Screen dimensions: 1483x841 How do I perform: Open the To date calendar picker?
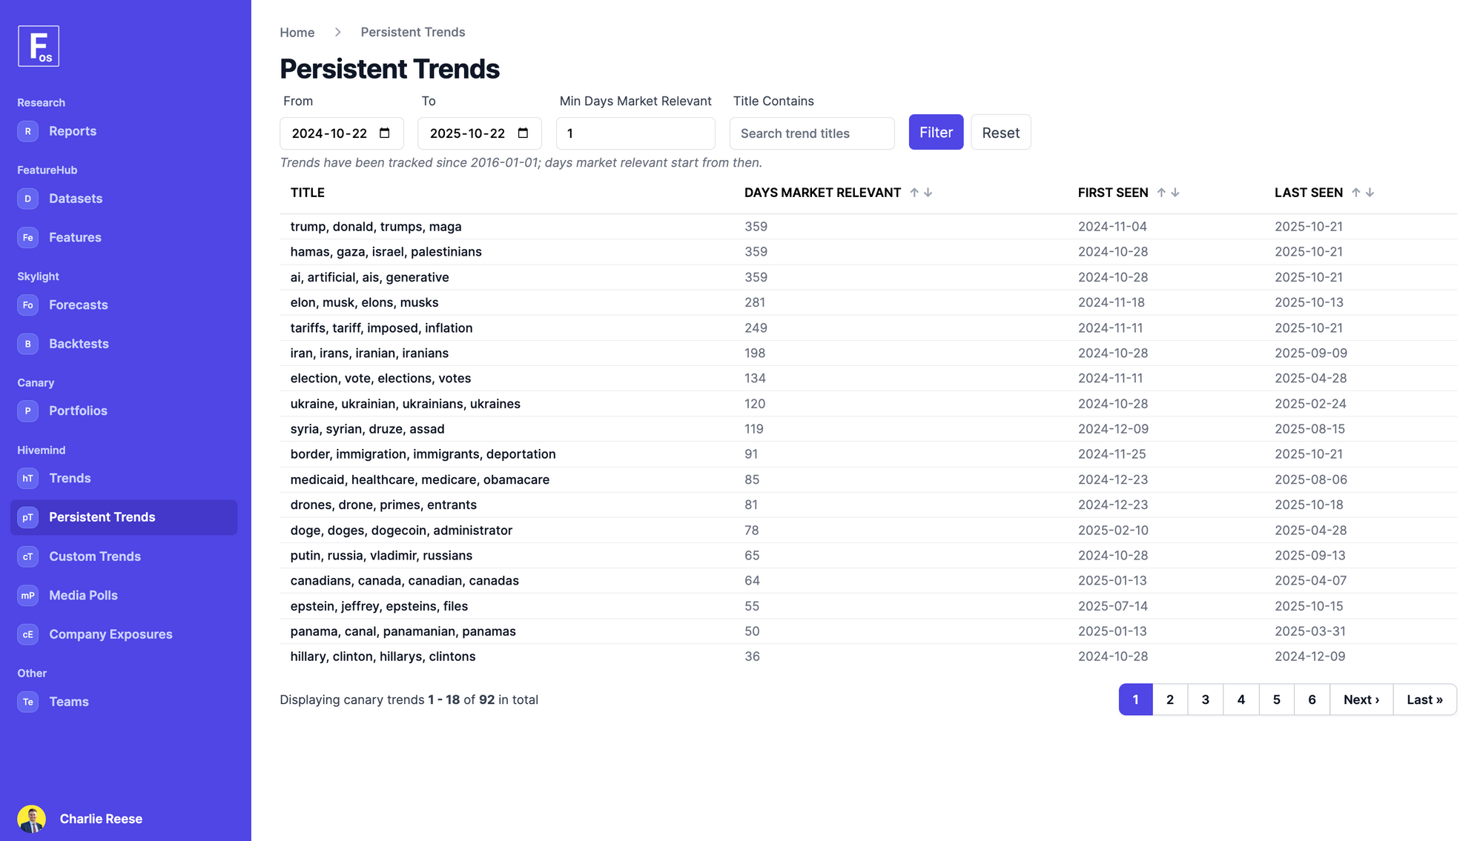tap(523, 133)
